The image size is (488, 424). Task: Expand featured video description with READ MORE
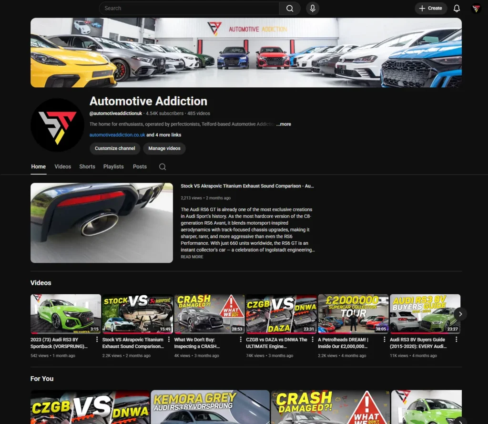(192, 257)
